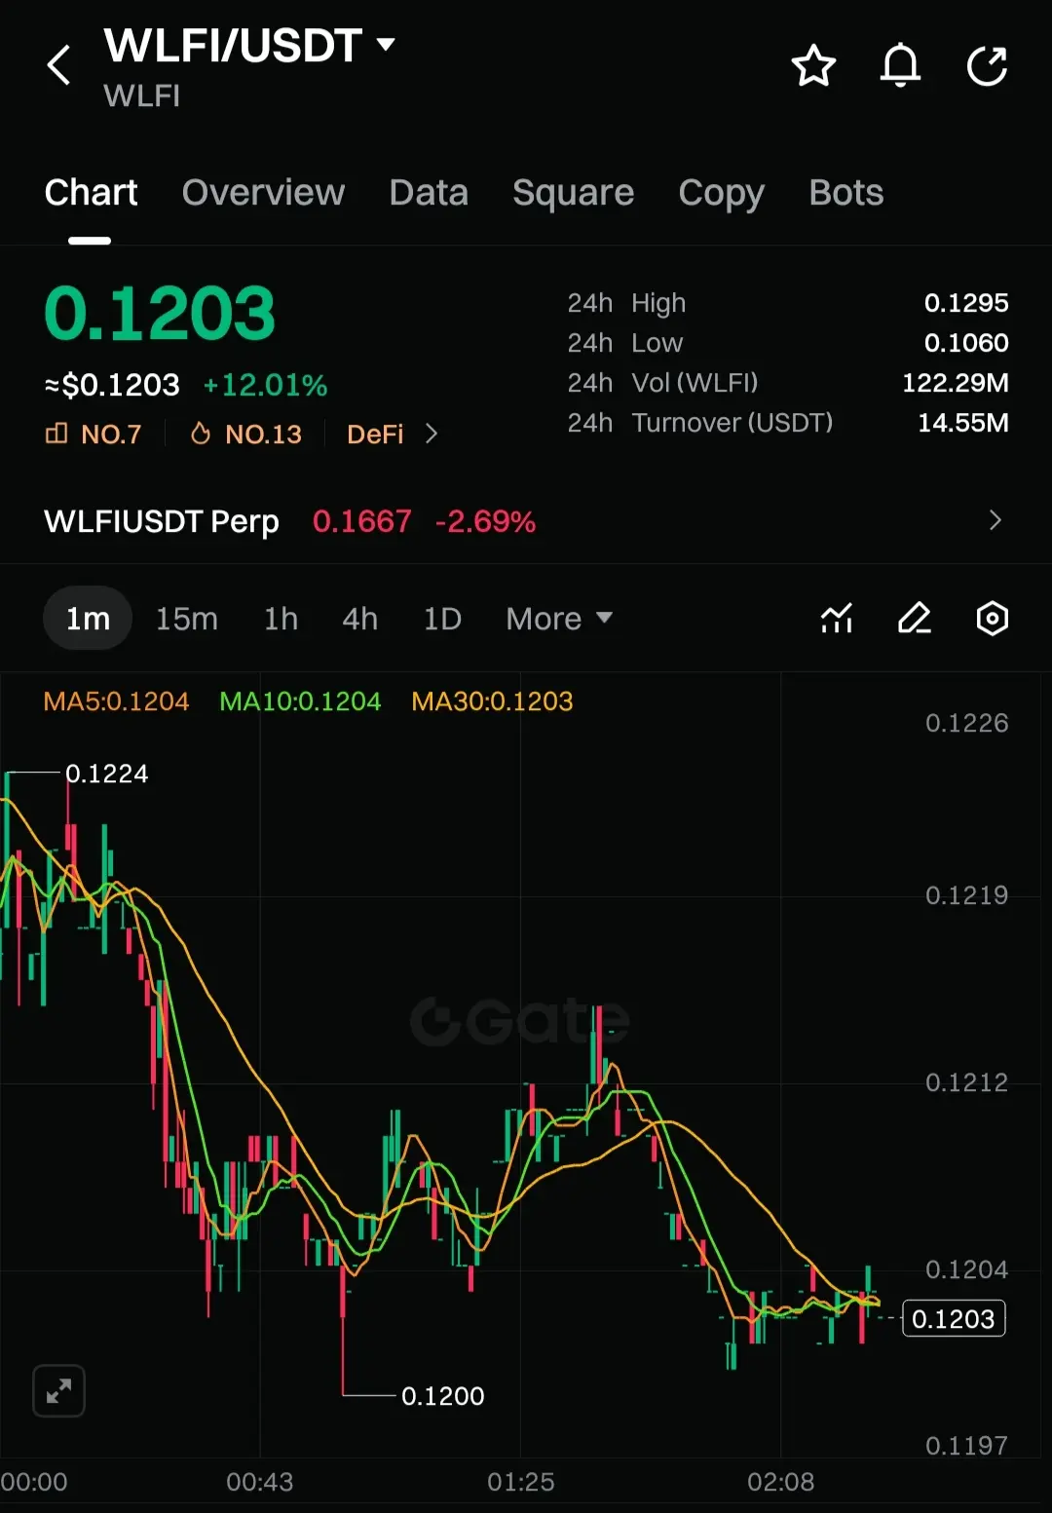Tap the 24h Low value 0.1060
Image resolution: width=1052 pixels, height=1513 pixels.
(966, 343)
